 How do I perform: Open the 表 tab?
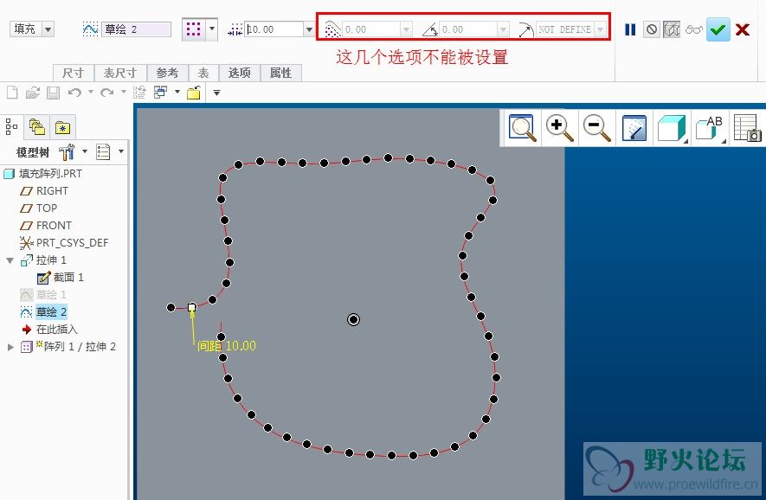[x=203, y=73]
